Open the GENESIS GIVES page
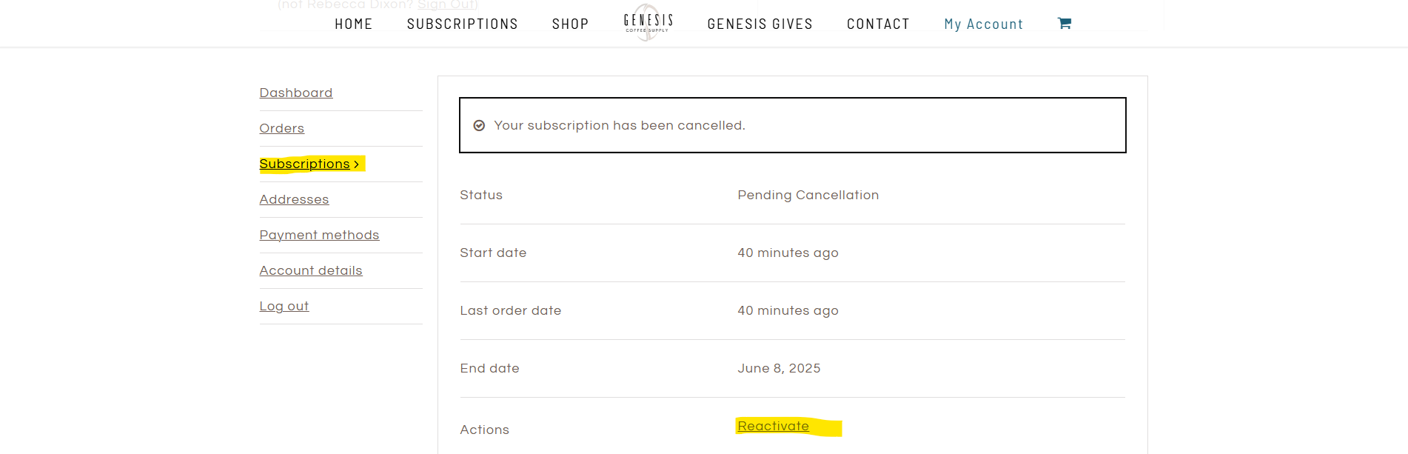 [760, 24]
